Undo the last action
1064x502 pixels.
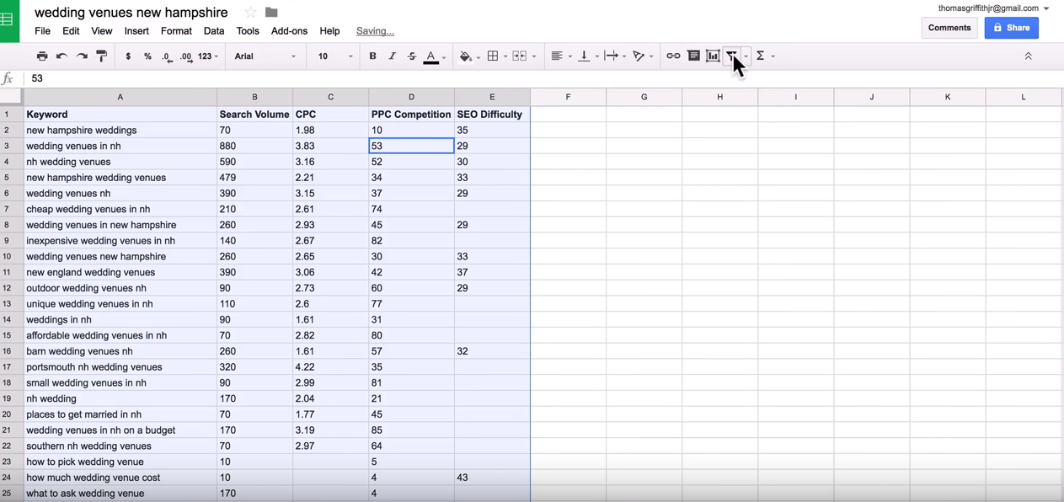61,56
